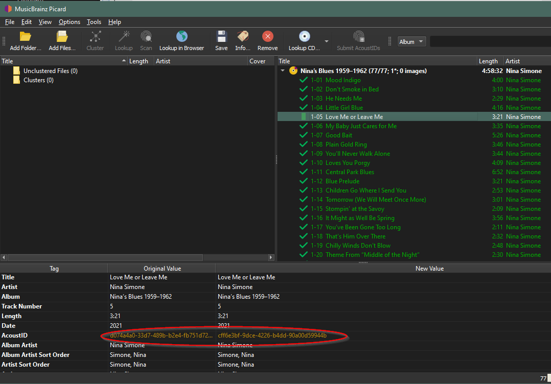Sort by the Length column header on right
551x384 pixels.
pyautogui.click(x=489, y=61)
